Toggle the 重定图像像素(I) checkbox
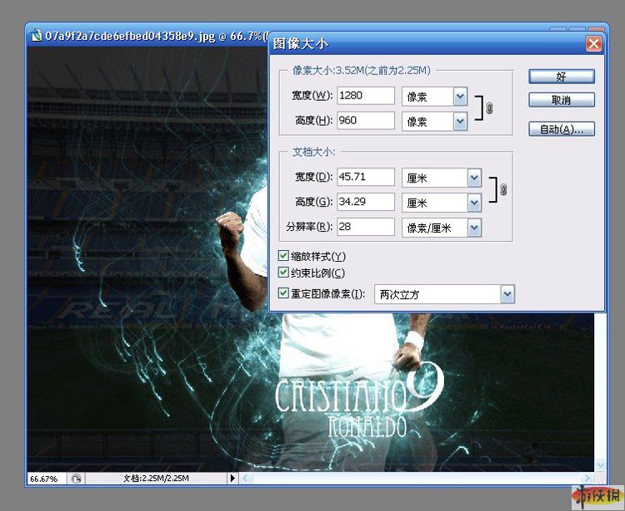 283,293
